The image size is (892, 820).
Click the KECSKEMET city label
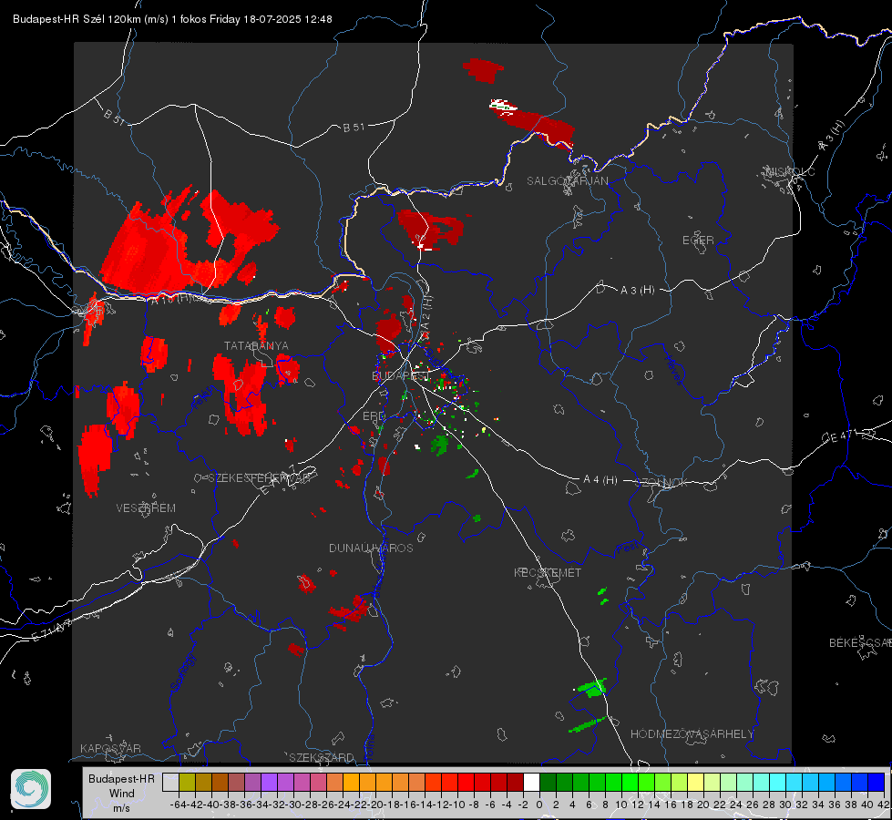pyautogui.click(x=548, y=573)
